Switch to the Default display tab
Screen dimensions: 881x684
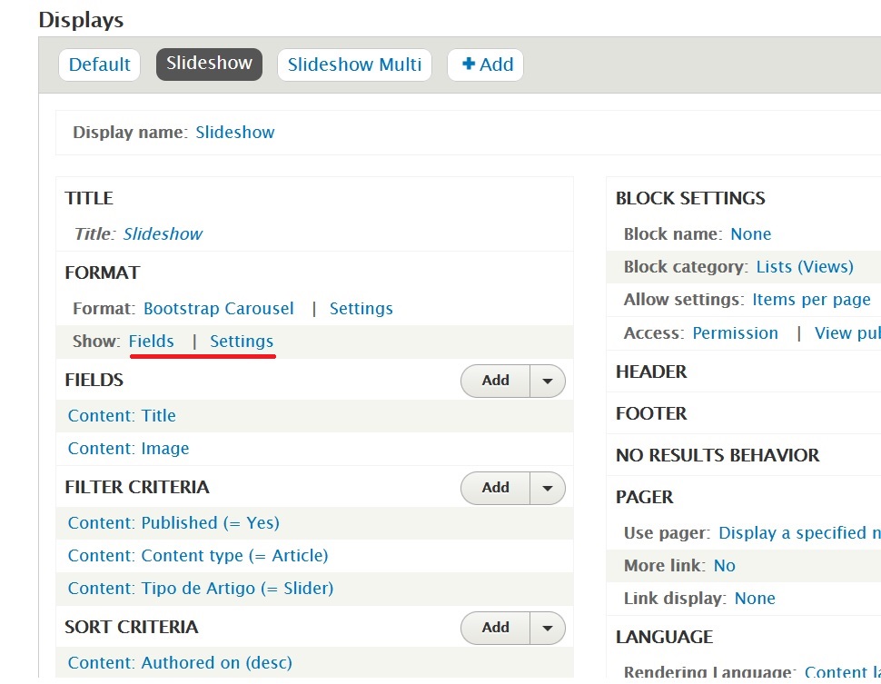(x=99, y=64)
